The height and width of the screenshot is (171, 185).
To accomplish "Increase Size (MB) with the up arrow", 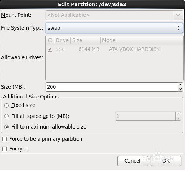I will tap(180, 85).
